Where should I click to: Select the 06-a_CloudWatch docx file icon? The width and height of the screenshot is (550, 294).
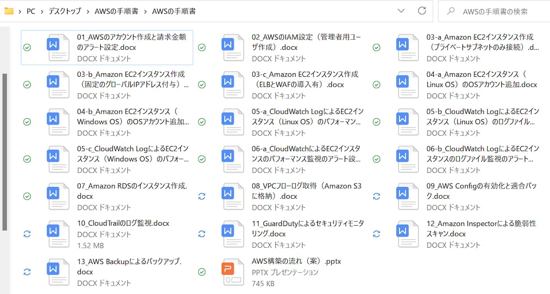233,159
